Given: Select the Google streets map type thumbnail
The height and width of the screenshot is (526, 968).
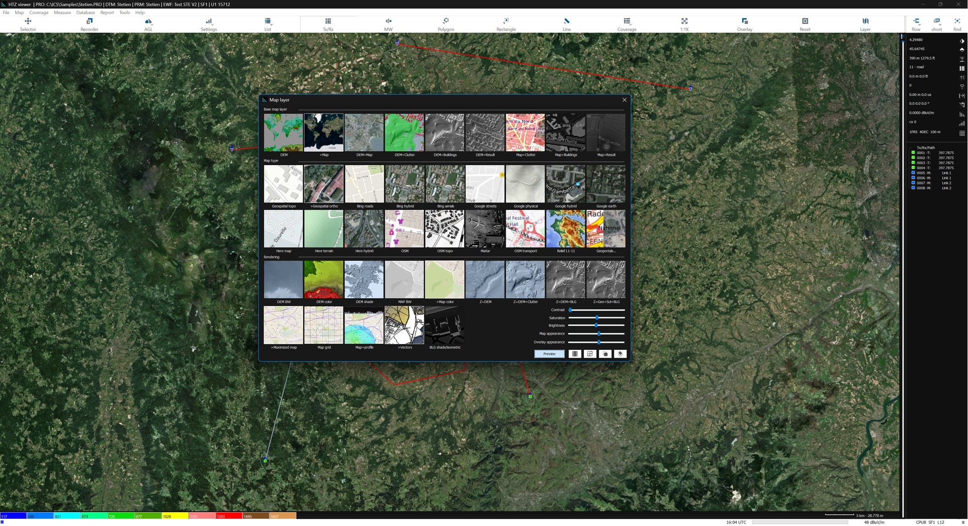Looking at the screenshot, I should coord(485,183).
